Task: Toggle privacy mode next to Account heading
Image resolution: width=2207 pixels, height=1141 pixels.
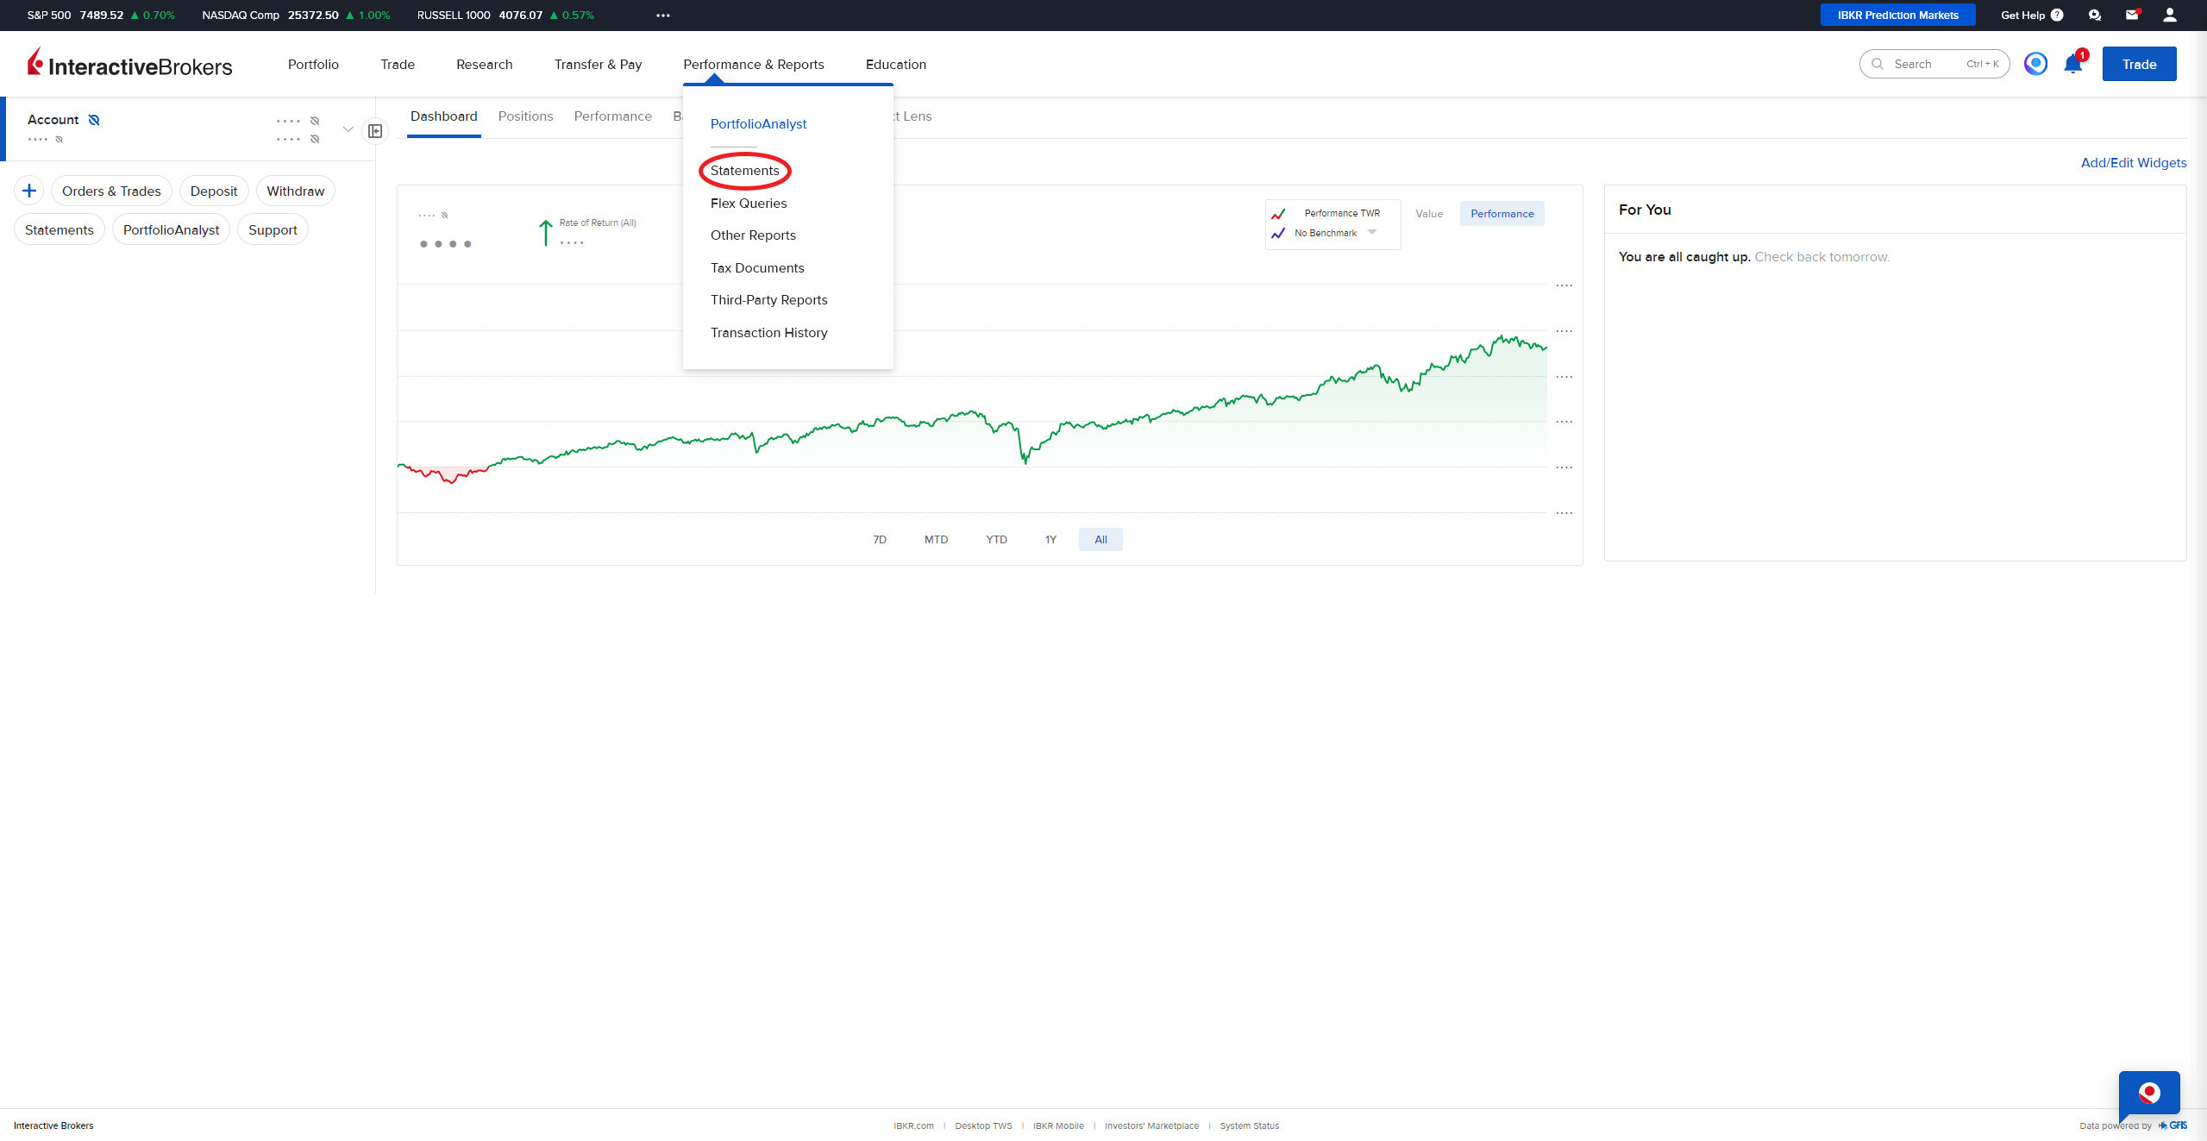Action: [x=94, y=120]
